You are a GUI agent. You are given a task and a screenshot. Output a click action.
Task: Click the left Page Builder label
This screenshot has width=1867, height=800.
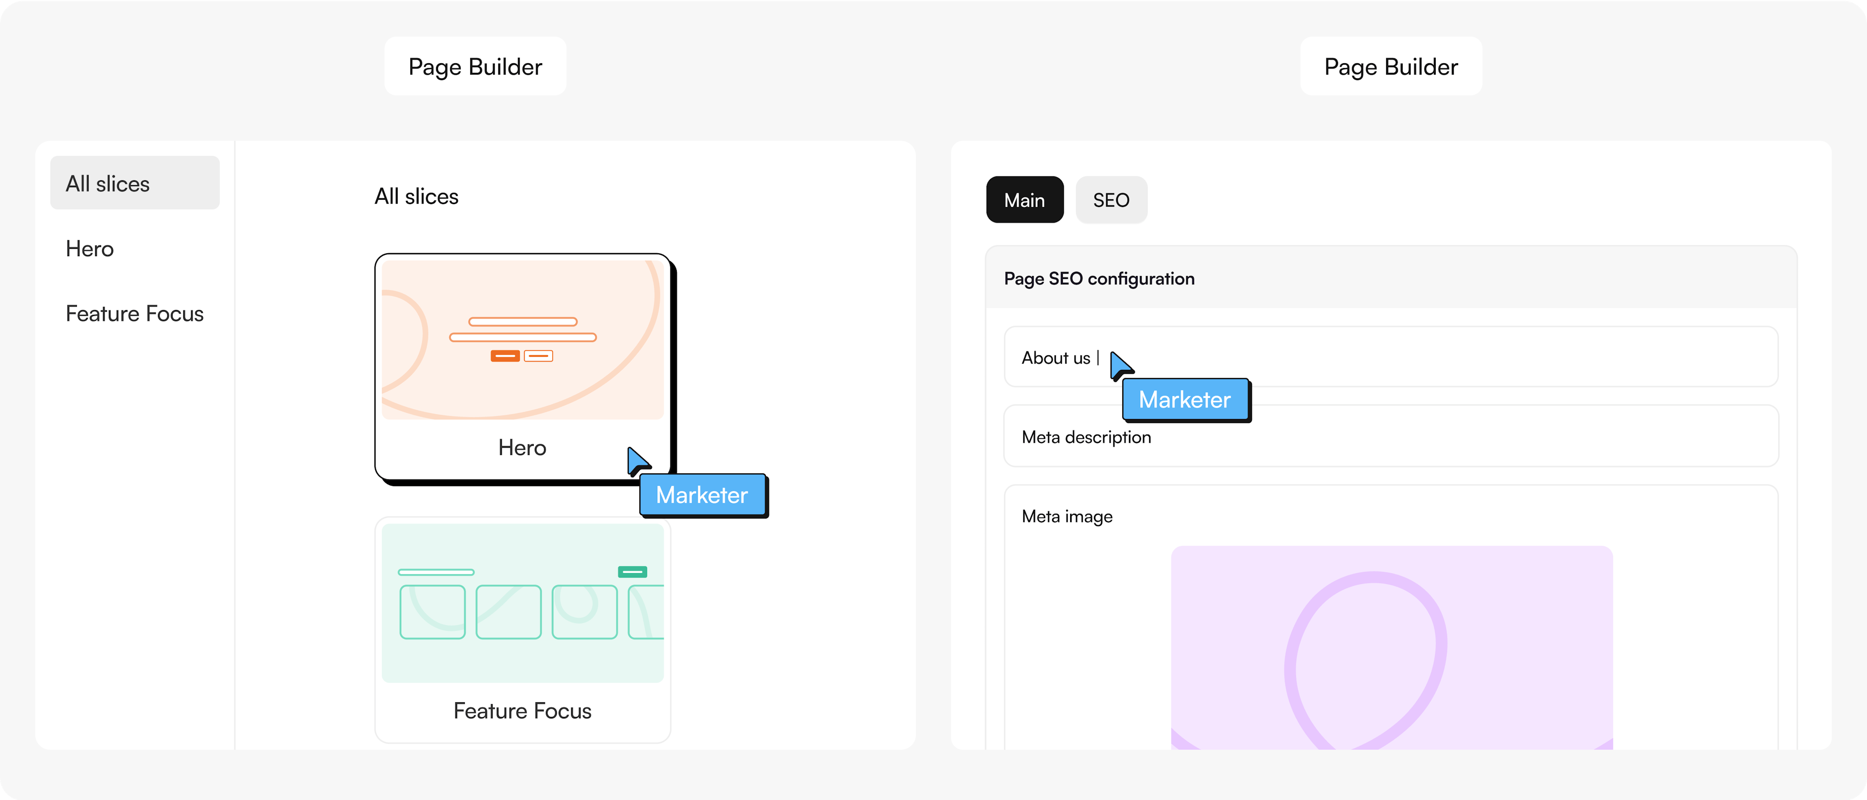(x=476, y=67)
